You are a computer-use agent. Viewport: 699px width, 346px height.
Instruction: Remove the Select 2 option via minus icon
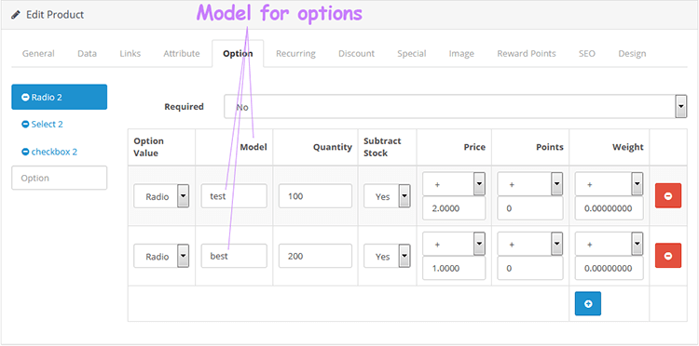pyautogui.click(x=25, y=125)
